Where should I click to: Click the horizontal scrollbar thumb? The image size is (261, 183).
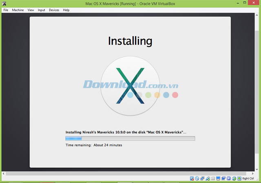(126, 174)
